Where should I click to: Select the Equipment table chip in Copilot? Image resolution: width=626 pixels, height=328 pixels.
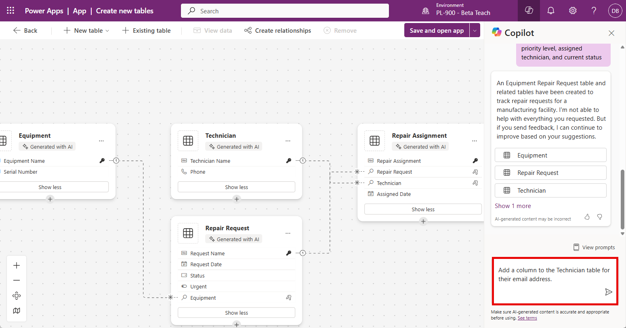click(550, 155)
